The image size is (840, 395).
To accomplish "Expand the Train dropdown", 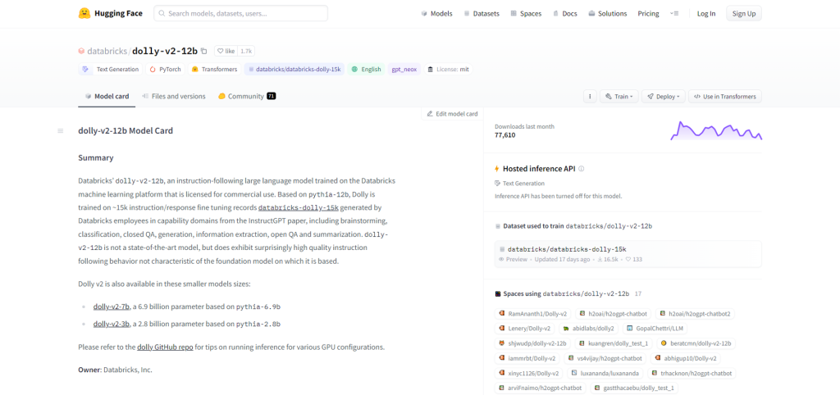I will tap(619, 96).
